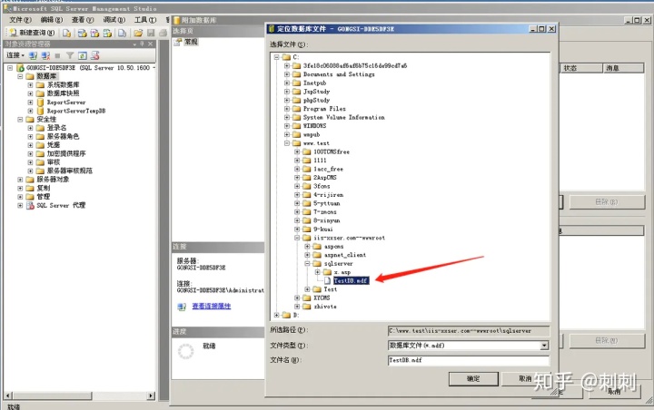Viewport: 654px width, 410px height.
Task: Click Object Explorer horizontal scrollbar left arrow
Action: [x=8, y=395]
